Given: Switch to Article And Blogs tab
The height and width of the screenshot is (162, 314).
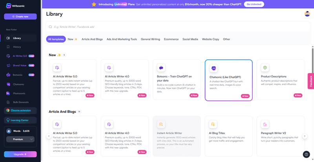Looking at the screenshot, I should pos(92,39).
